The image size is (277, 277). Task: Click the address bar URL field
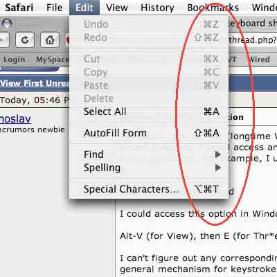[x=253, y=40]
